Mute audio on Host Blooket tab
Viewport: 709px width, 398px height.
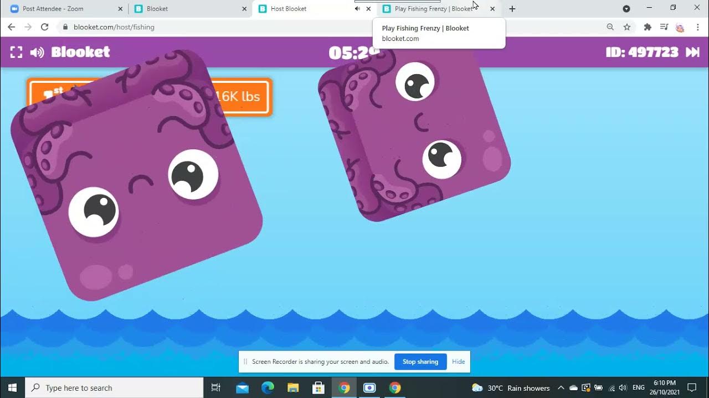(357, 9)
